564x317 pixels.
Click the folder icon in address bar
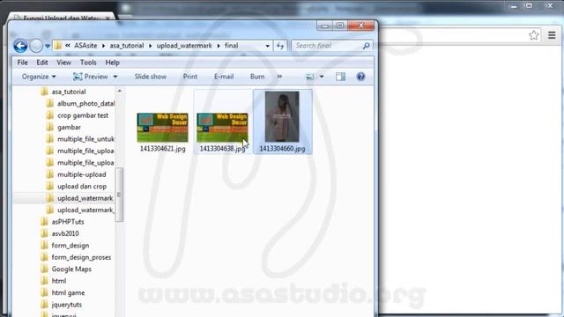[x=58, y=46]
